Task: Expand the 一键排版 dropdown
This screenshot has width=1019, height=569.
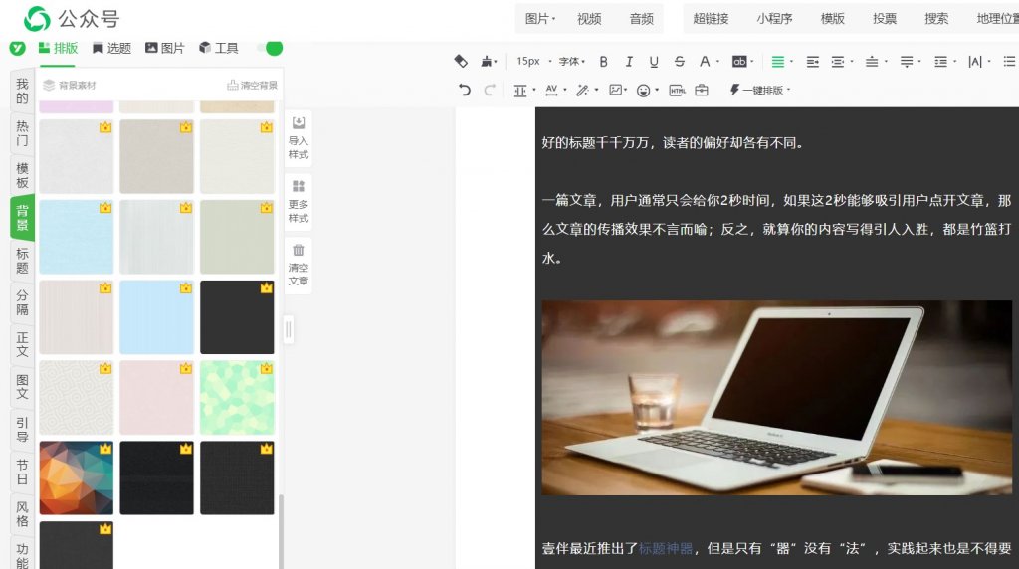Action: (759, 90)
